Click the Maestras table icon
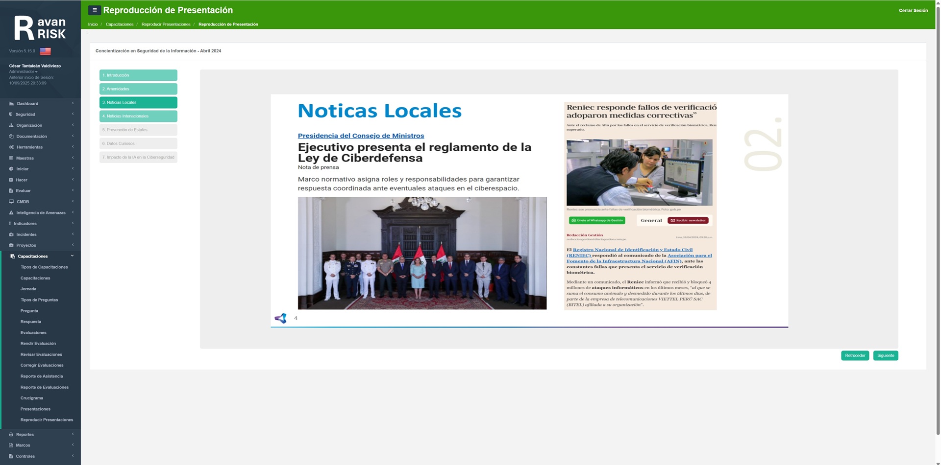Screen dimensions: 941x465 click(11, 158)
